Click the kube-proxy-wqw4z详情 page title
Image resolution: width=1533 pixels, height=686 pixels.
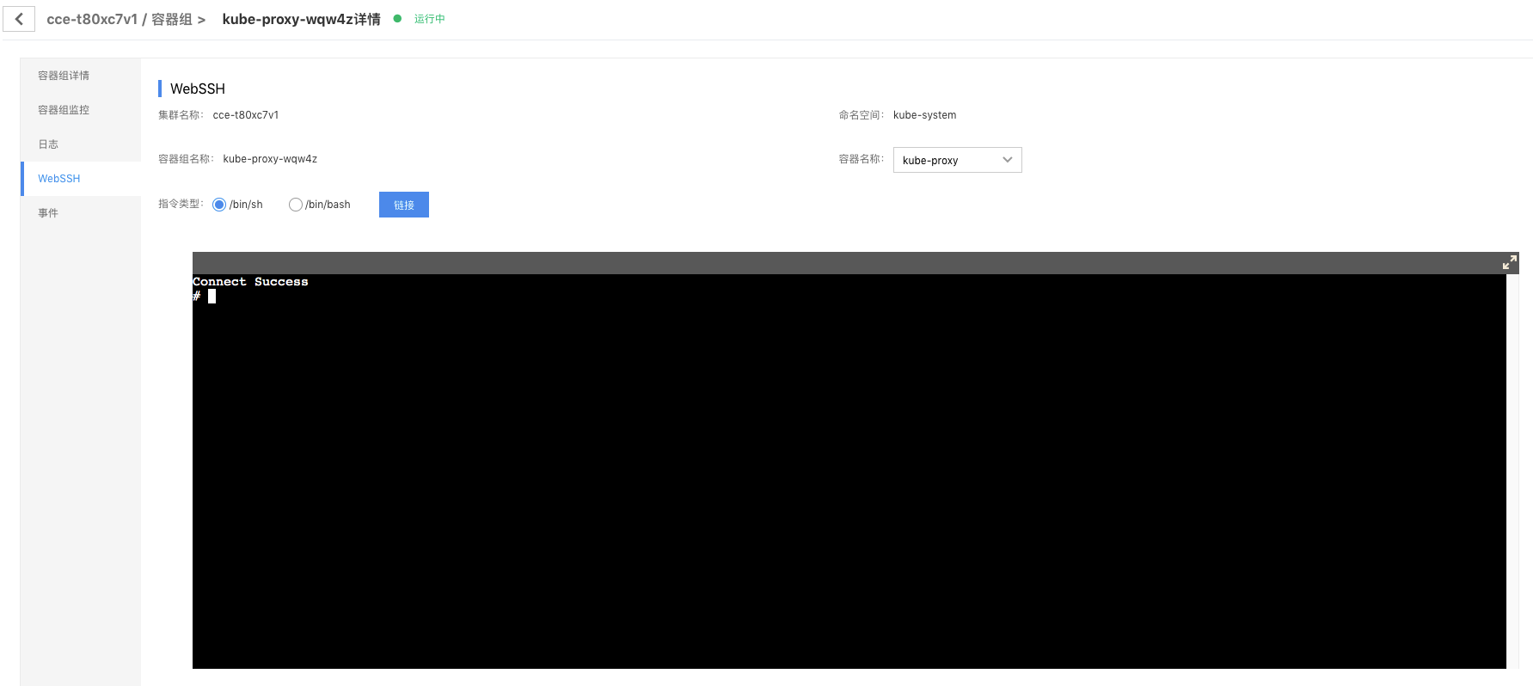point(301,19)
